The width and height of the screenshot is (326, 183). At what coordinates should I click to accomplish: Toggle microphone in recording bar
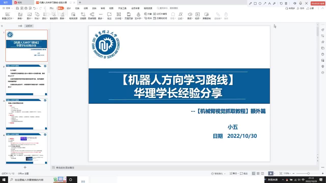[301, 4]
